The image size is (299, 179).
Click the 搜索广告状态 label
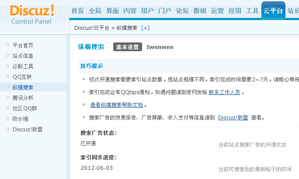coord(98,133)
